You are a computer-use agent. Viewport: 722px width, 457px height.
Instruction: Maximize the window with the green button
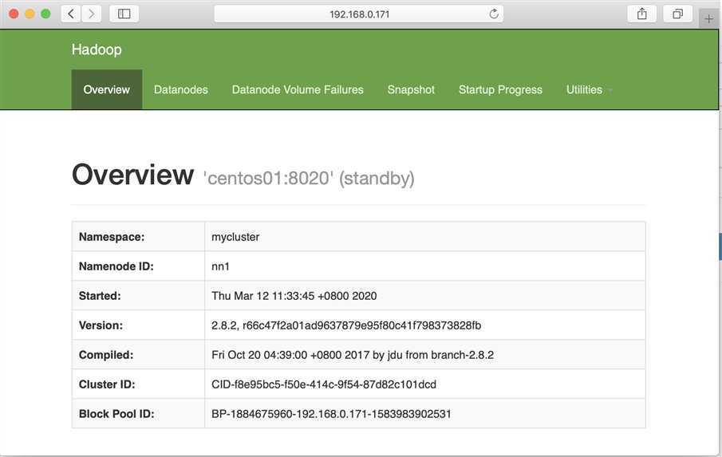tap(45, 14)
